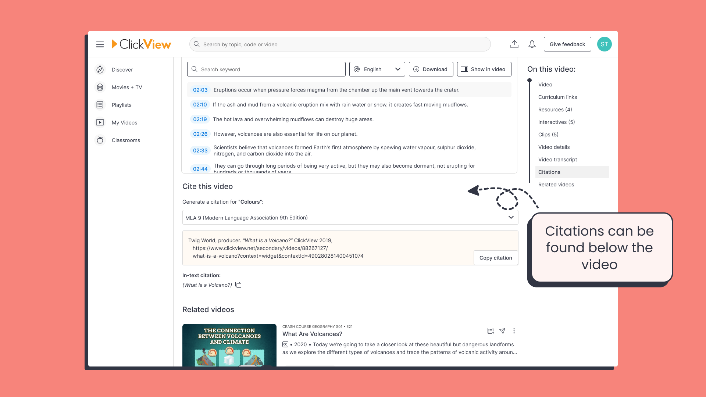
Task: Open the hamburger menu
Action: (x=100, y=44)
